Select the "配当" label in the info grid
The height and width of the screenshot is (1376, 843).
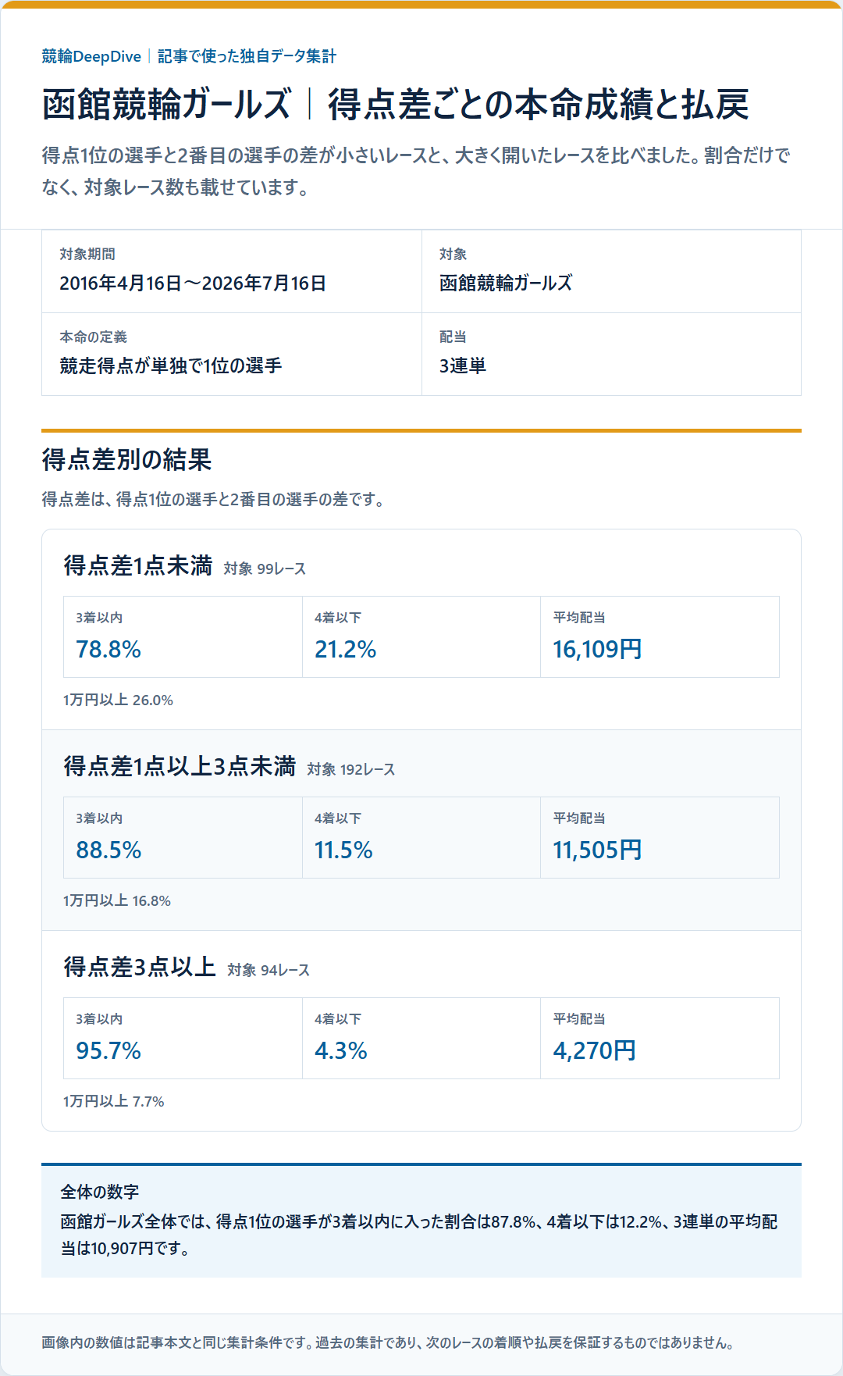(x=453, y=337)
